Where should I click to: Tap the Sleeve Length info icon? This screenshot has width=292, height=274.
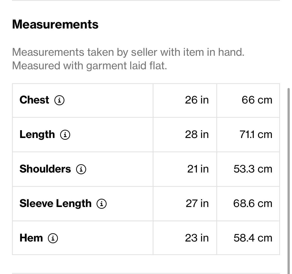click(102, 204)
